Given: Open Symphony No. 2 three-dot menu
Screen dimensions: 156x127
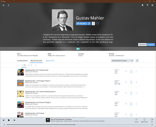Looking at the screenshot, I should pyautogui.click(x=136, y=93).
